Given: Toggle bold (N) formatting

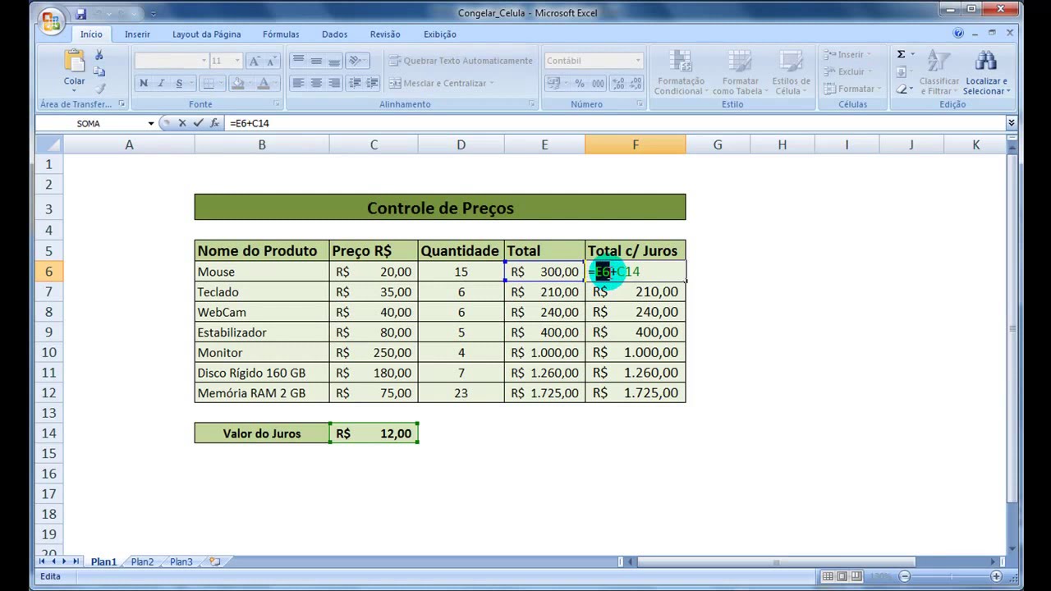Looking at the screenshot, I should point(144,83).
